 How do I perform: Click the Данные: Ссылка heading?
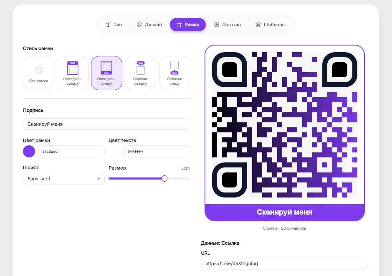click(x=220, y=243)
